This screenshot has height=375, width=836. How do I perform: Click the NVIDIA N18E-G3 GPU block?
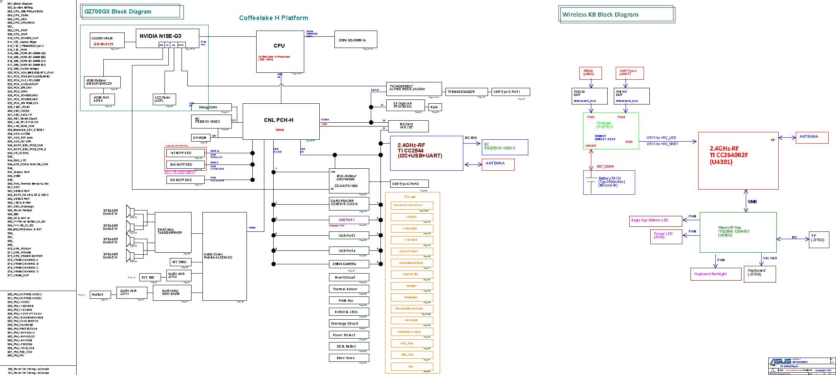(167, 36)
